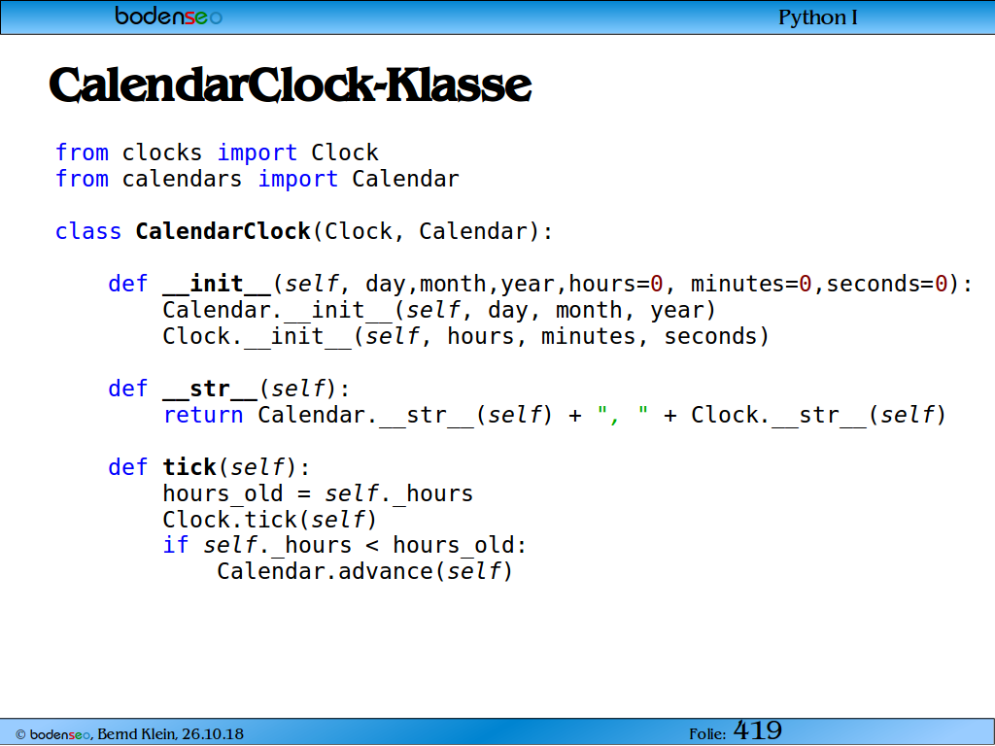The width and height of the screenshot is (995, 746).
Task: Click the 'hours_old = self._hours' line
Action: pos(318,493)
